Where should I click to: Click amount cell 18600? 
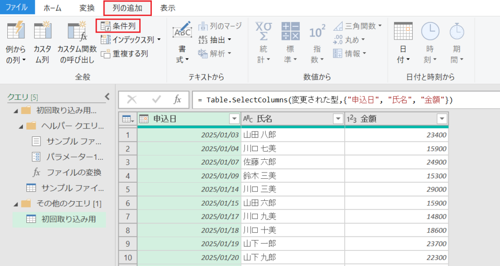(x=396, y=230)
